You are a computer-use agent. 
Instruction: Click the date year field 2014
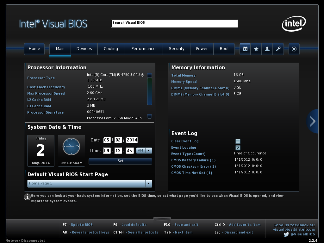click(132, 140)
